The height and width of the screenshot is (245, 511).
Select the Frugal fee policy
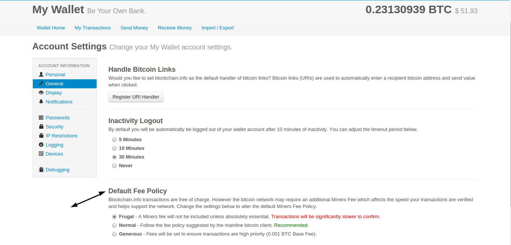(x=114, y=217)
